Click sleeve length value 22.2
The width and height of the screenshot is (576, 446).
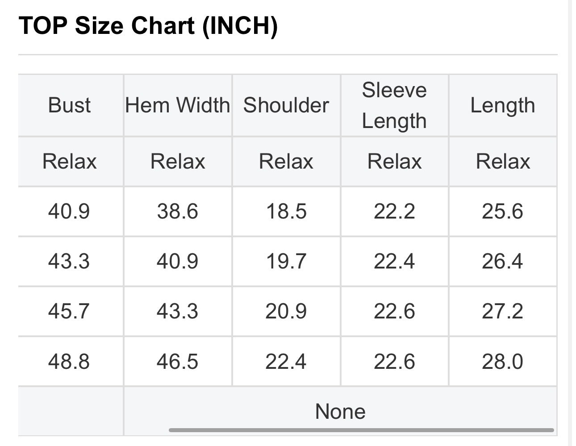tap(394, 211)
